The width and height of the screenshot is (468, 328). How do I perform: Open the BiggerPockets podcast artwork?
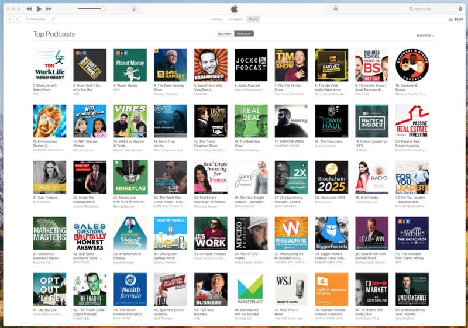[x=332, y=233]
